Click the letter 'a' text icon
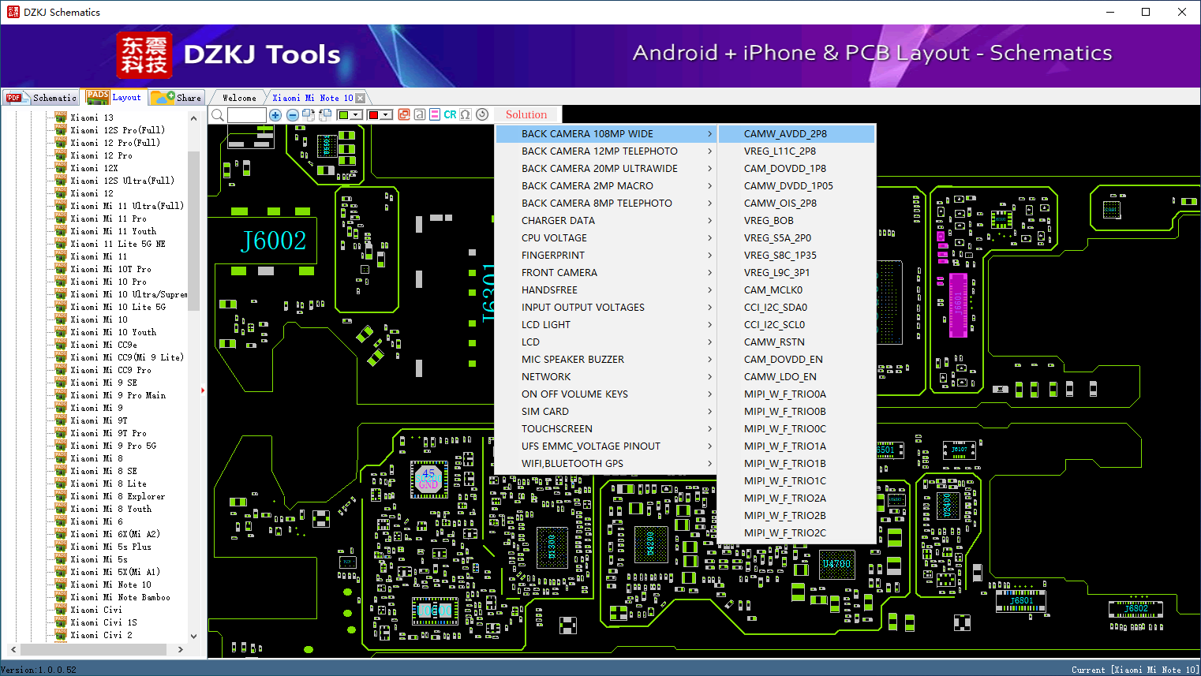This screenshot has width=1201, height=676. click(420, 114)
